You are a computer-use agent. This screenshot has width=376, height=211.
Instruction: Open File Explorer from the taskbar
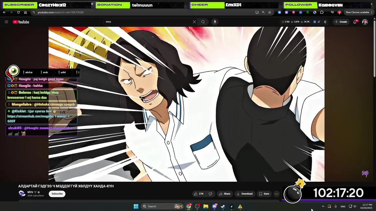[x=206, y=206]
